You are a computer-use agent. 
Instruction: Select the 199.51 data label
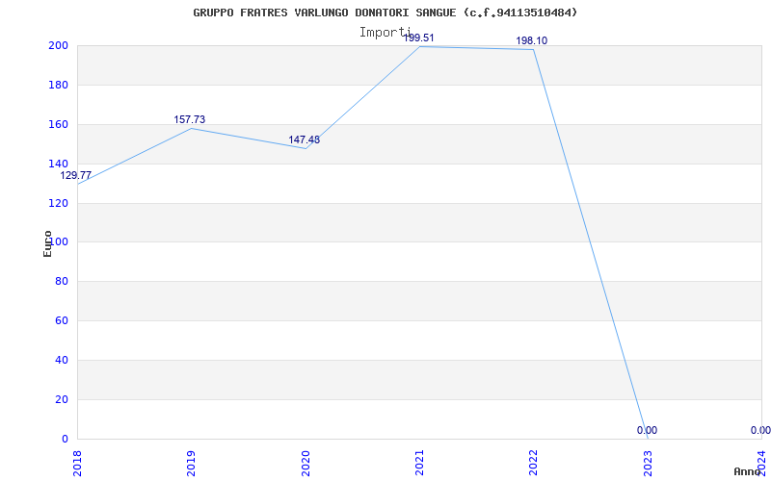pyautogui.click(x=418, y=38)
